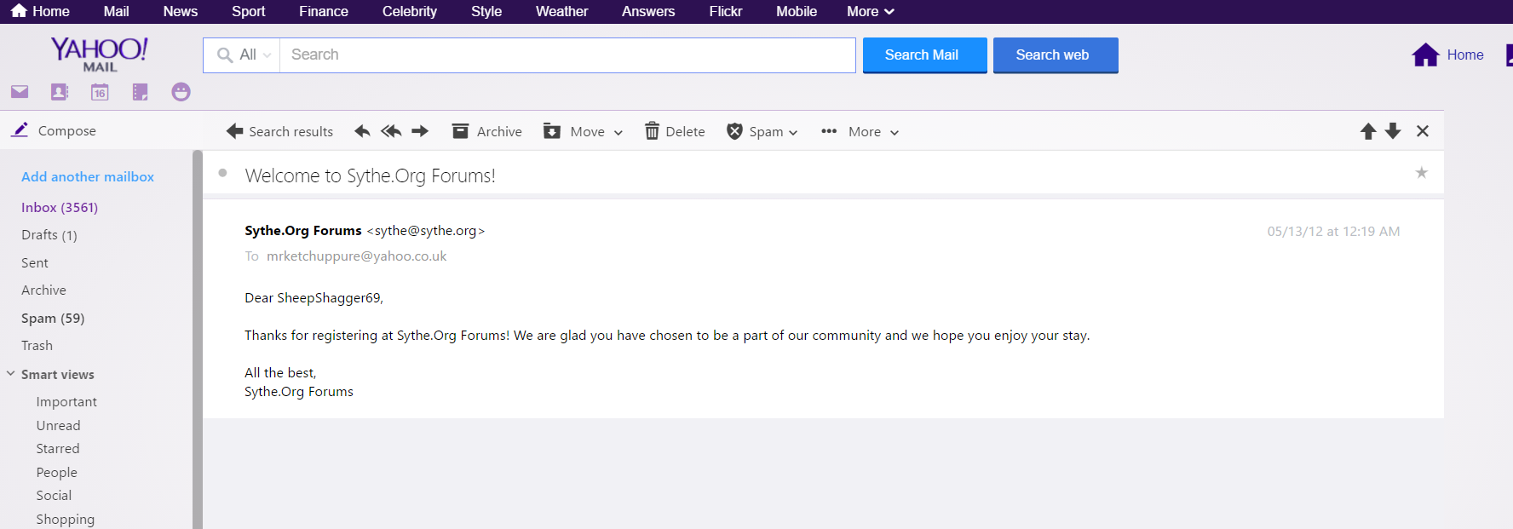This screenshot has height=529, width=1513.
Task: Open the Move folder dropdown
Action: point(584,131)
